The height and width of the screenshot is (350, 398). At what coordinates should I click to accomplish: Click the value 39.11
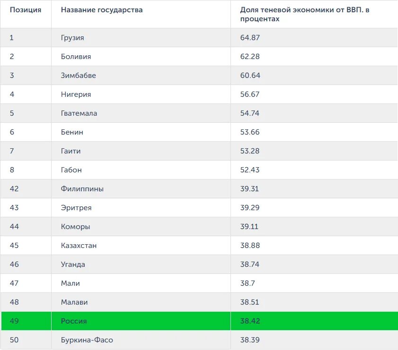coord(249,226)
